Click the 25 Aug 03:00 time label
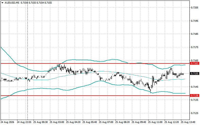The height and width of the screenshot is (125, 200). click(x=57, y=122)
